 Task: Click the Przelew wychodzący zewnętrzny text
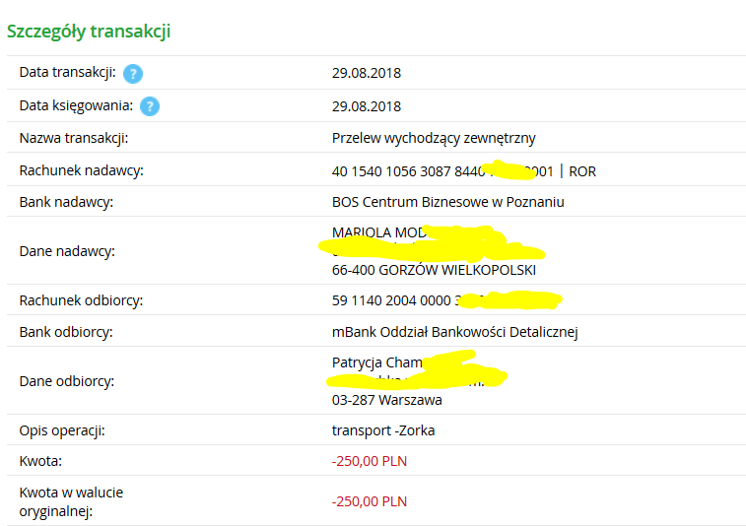click(x=434, y=138)
